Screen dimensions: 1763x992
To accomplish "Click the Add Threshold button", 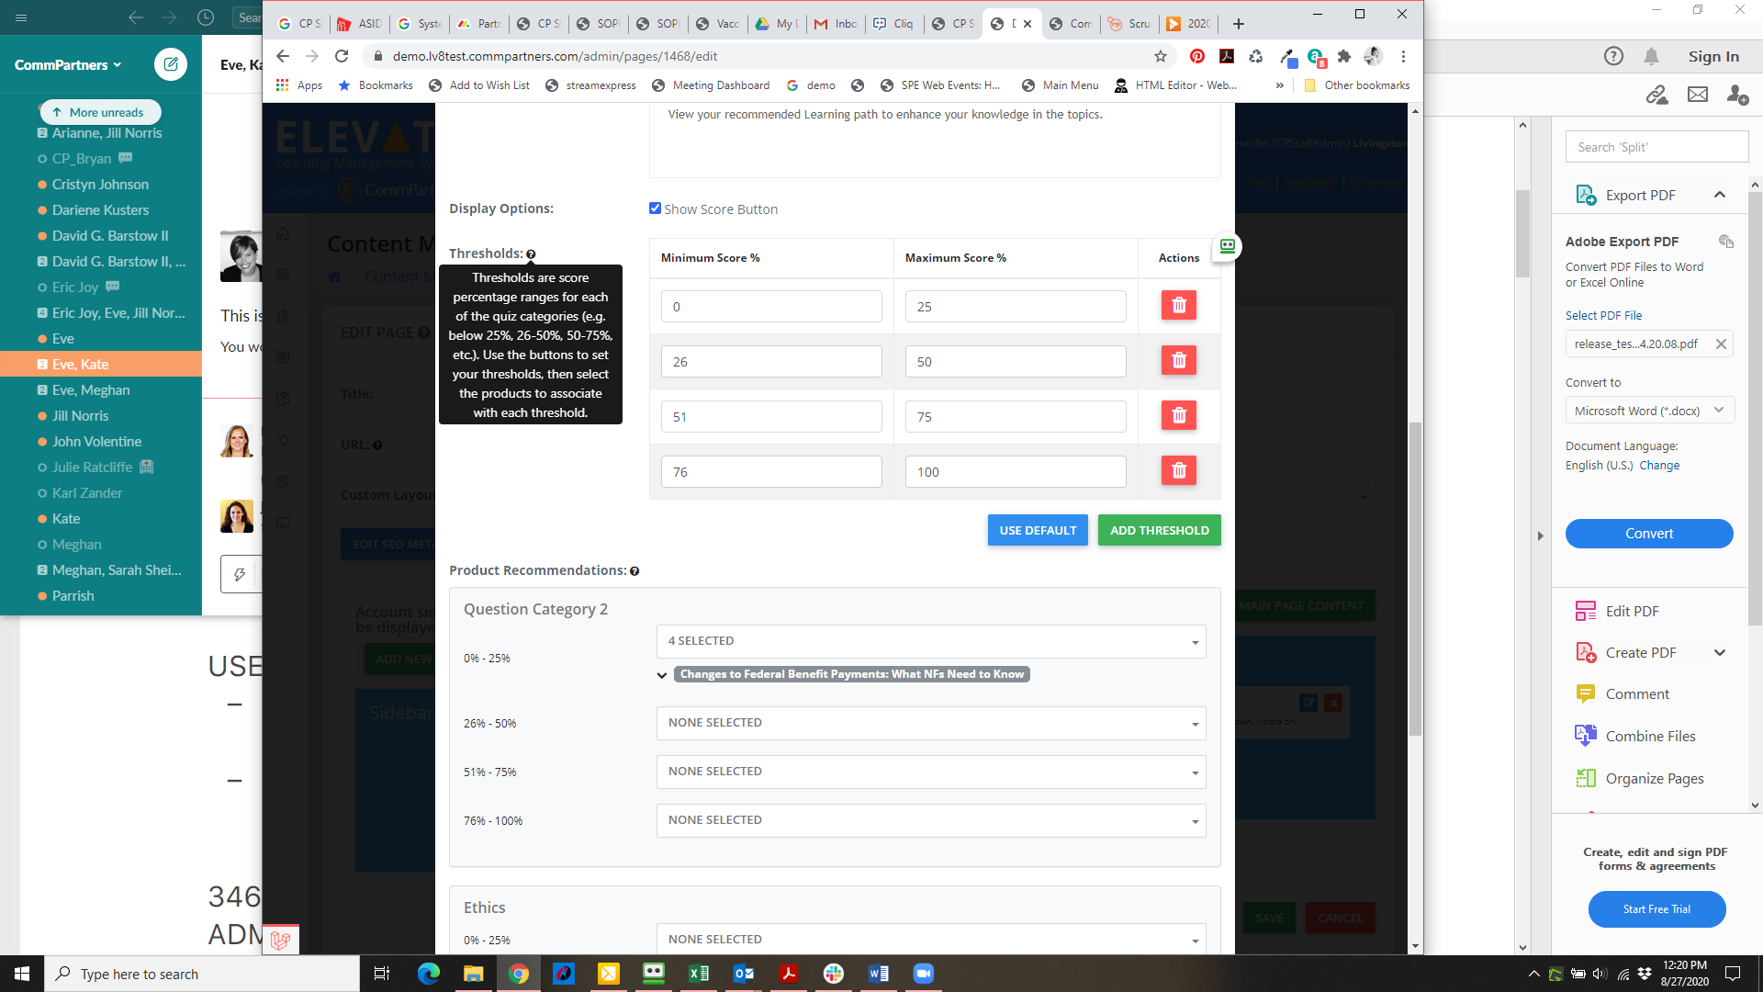I will tap(1159, 530).
